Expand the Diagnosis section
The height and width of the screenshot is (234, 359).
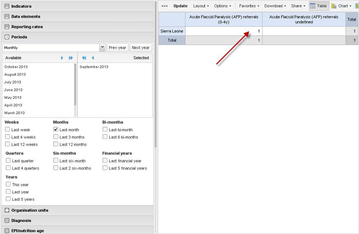[x=21, y=220]
